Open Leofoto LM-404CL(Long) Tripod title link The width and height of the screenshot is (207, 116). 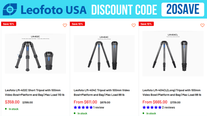(172, 93)
